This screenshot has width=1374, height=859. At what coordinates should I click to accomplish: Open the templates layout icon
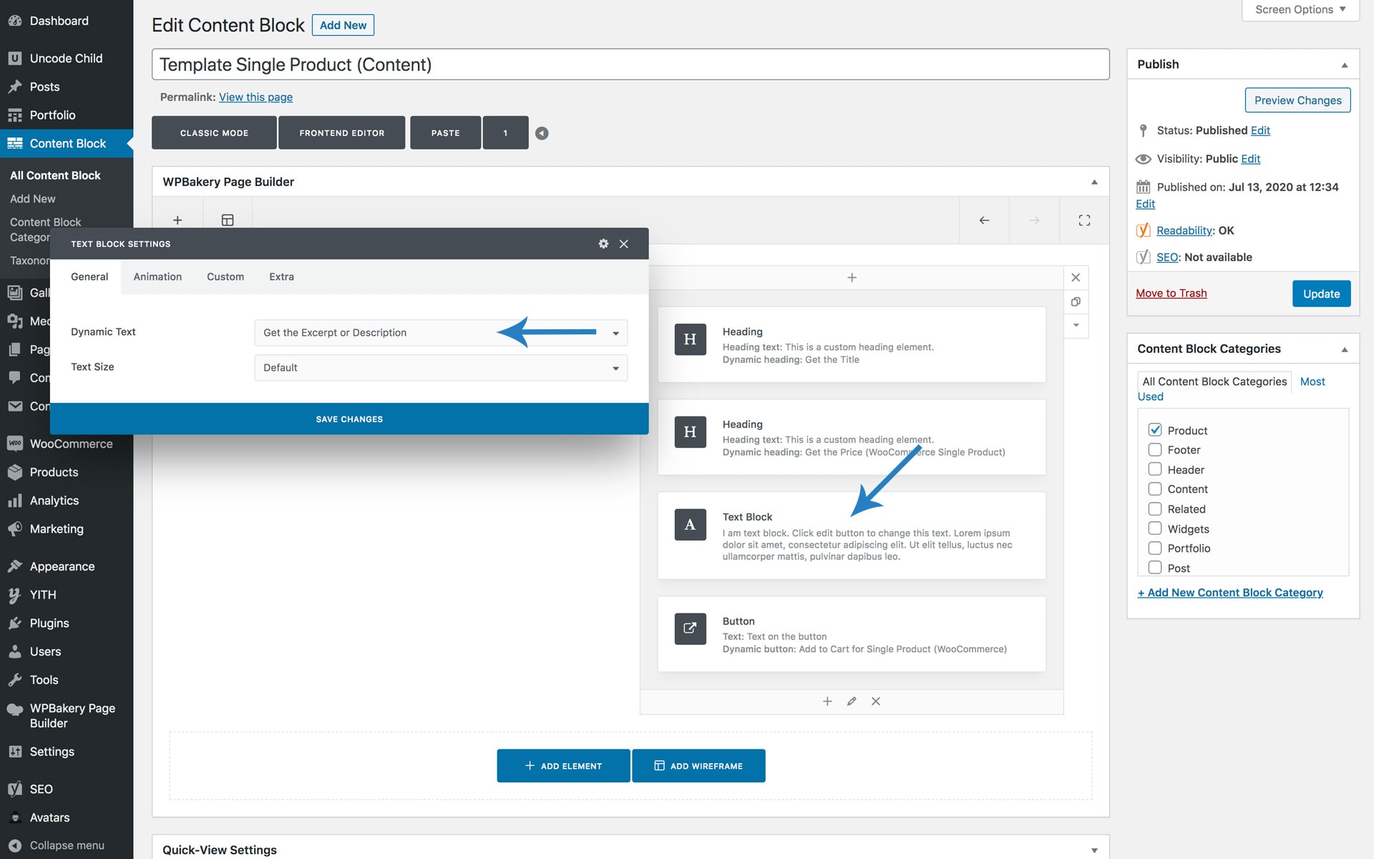pyautogui.click(x=228, y=220)
